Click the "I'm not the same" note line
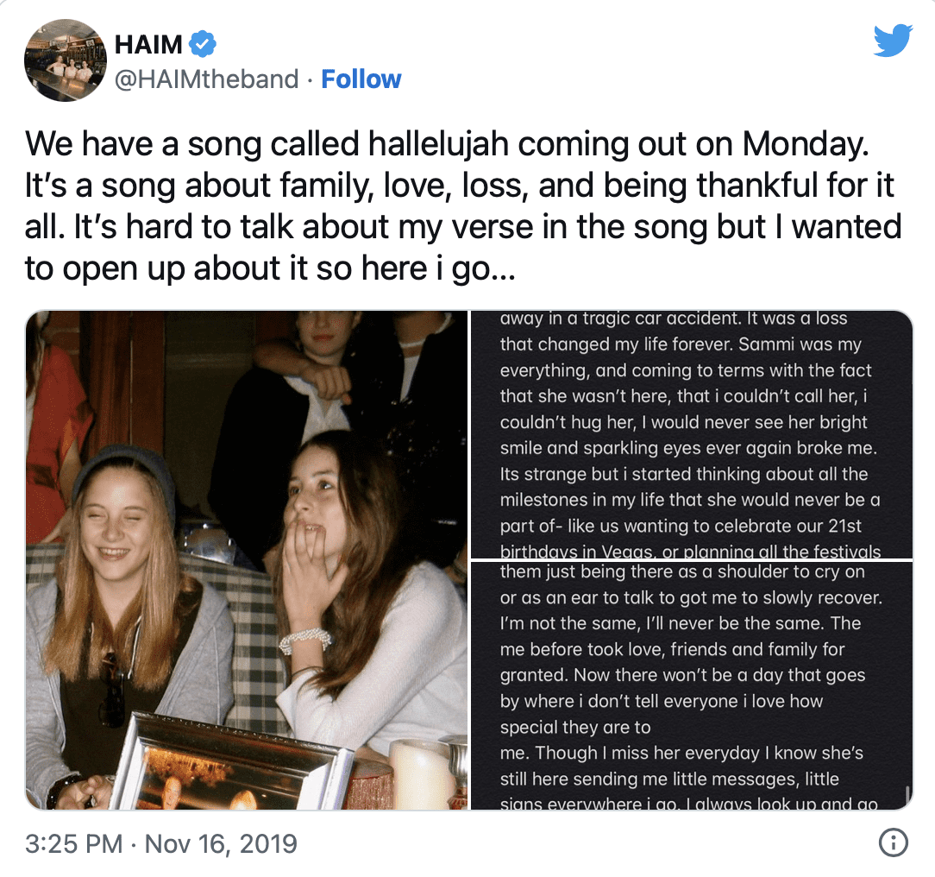This screenshot has width=935, height=877. [680, 623]
